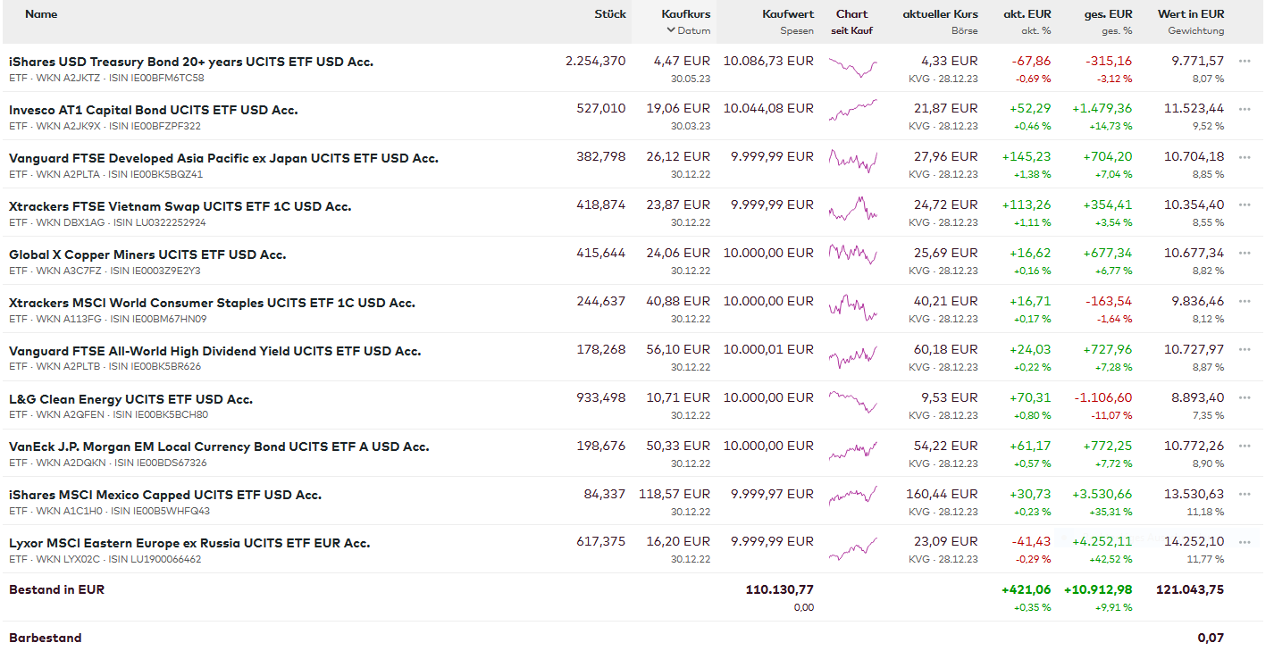Click the sparkline chart of Invesco AT1 Capital Bond
Screen dimensions: 1274x651
[852, 111]
